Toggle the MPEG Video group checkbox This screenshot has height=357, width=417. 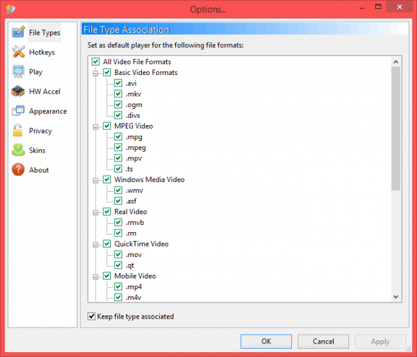point(107,126)
